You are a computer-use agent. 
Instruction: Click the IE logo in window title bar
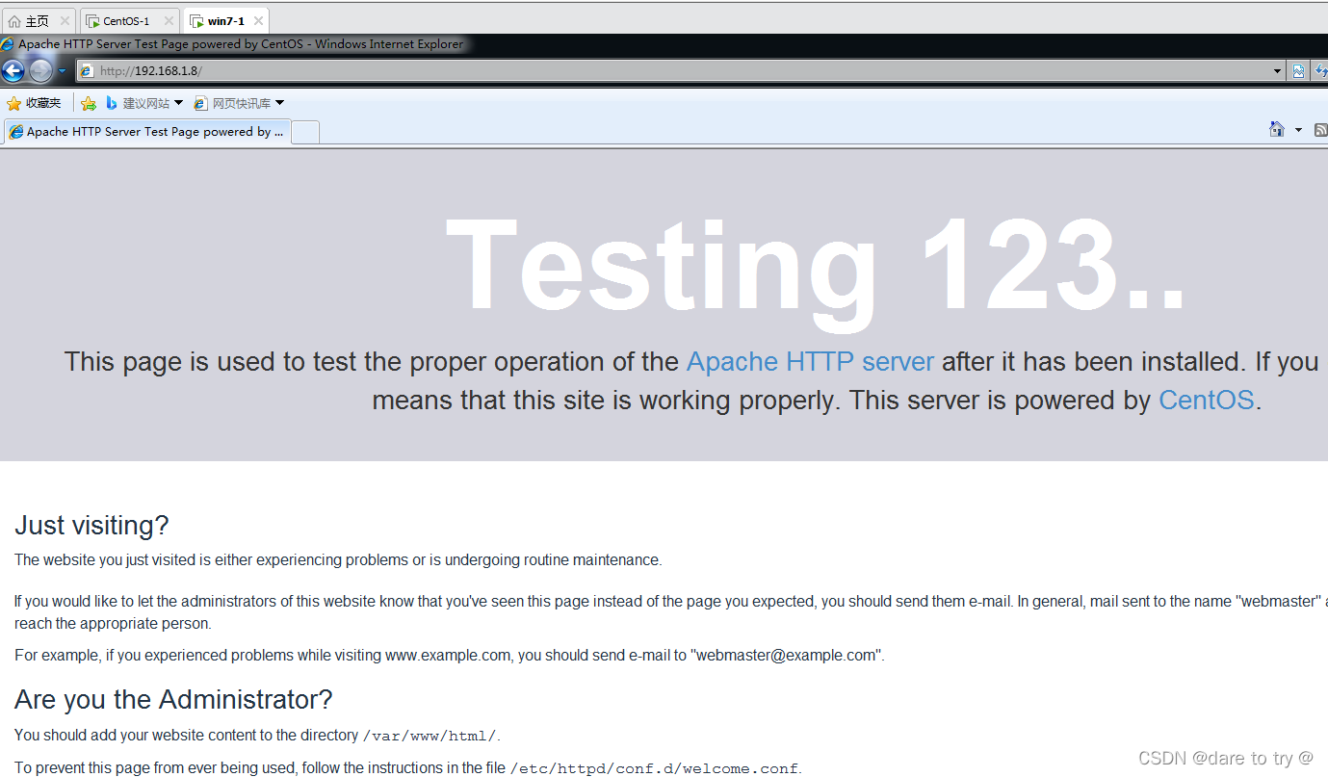tap(9, 44)
